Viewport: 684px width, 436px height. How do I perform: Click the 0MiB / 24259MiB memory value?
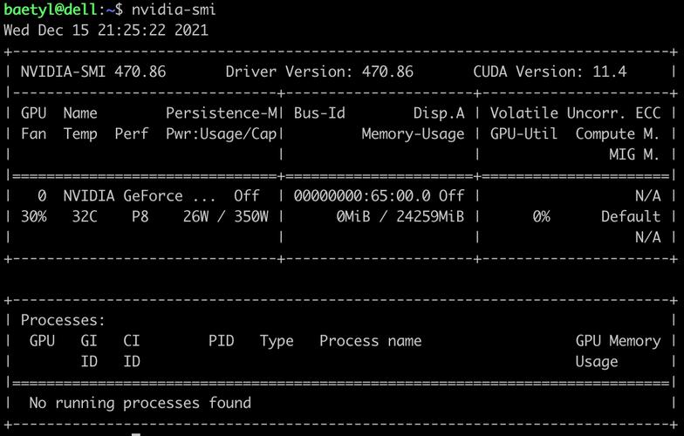pos(400,216)
